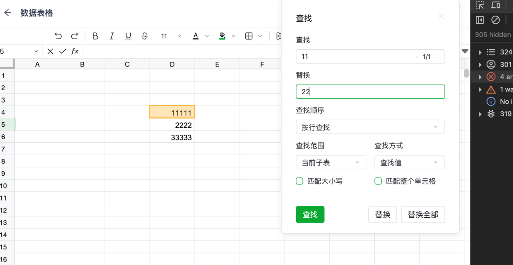This screenshot has width=513, height=265.
Task: Open the 查找范围 当前子表 dropdown
Action: (331, 162)
